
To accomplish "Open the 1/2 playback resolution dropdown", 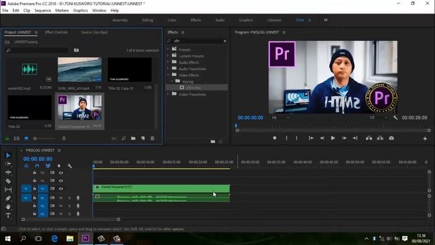I will [x=379, y=118].
